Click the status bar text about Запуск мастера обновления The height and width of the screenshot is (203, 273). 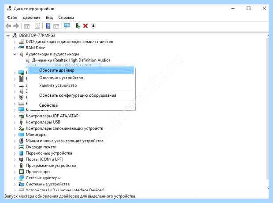pos(70,196)
